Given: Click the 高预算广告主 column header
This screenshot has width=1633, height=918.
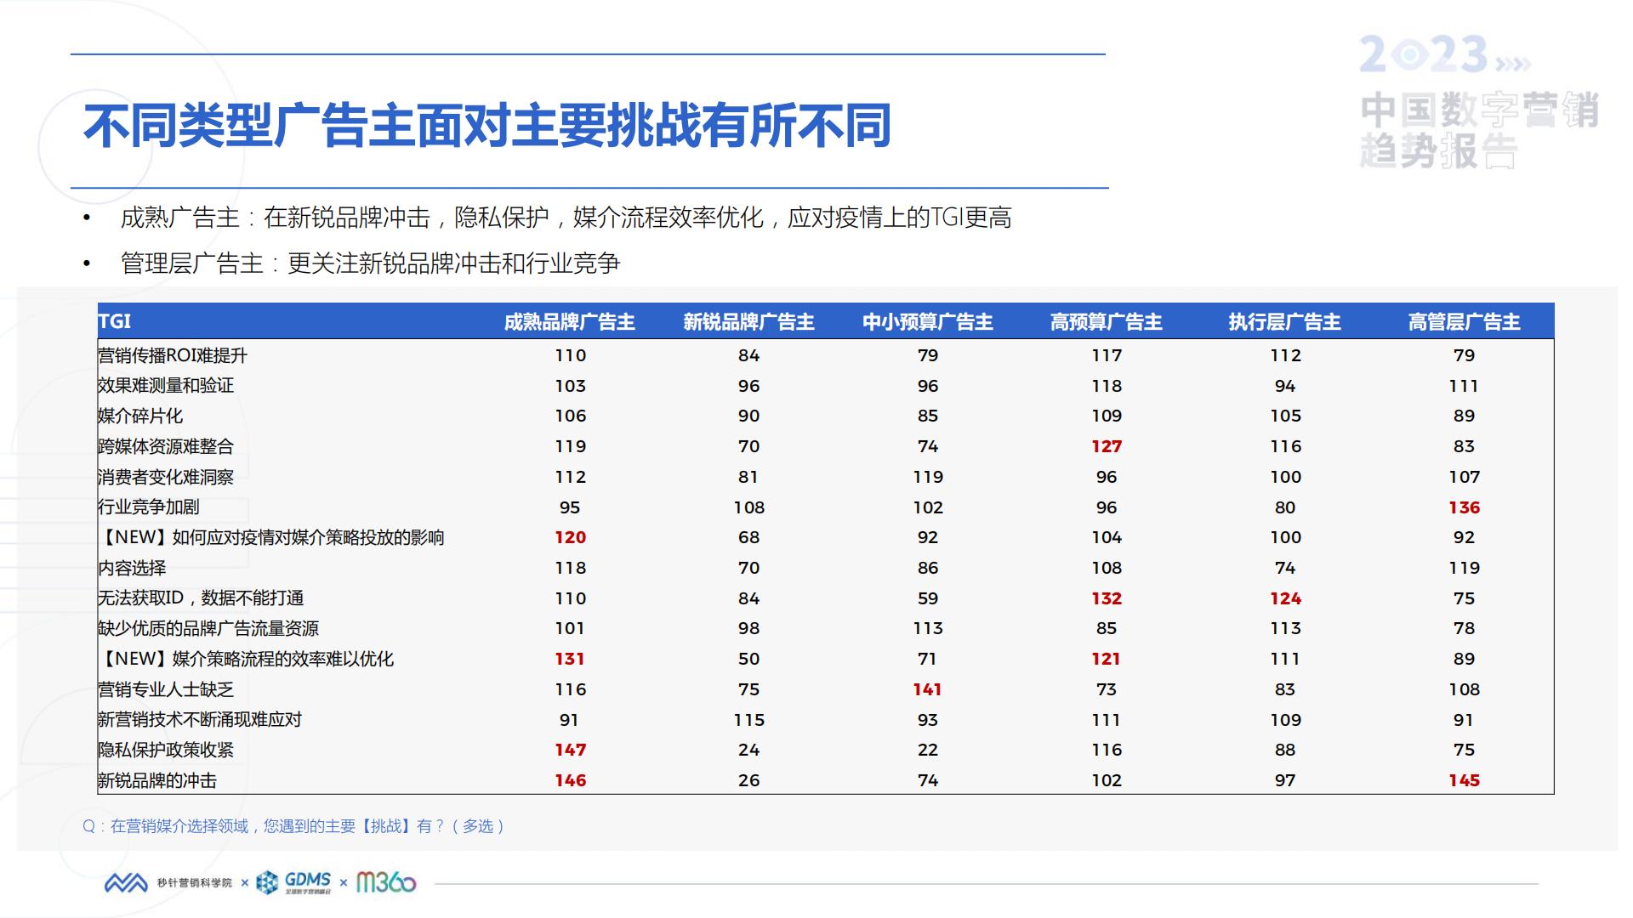Looking at the screenshot, I should coord(1107,322).
